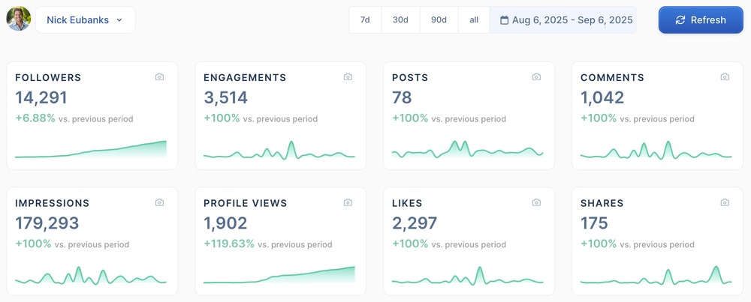Click the camera icon on Shares card
Screen dimensions: 751x302
click(x=725, y=203)
